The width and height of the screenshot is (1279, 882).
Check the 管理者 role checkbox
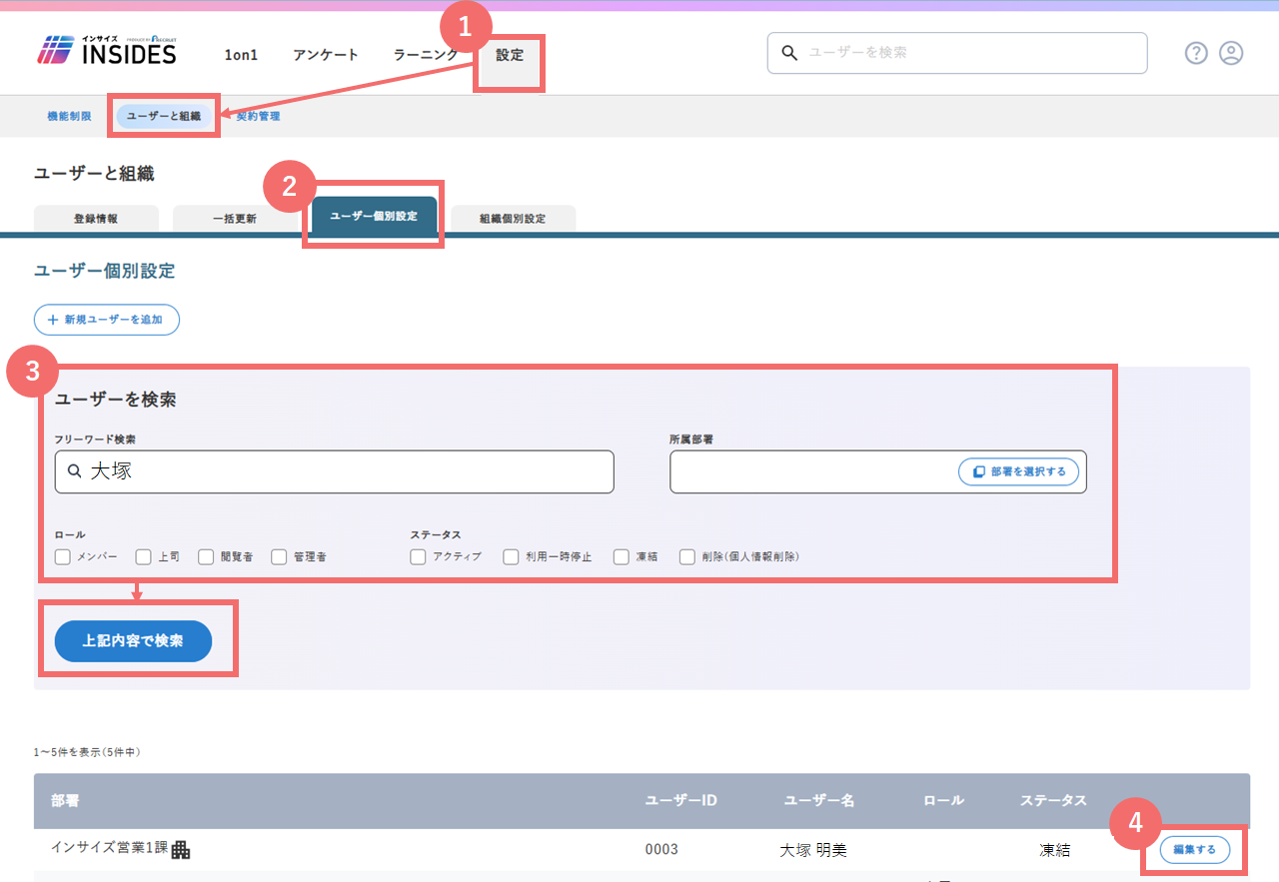(x=279, y=556)
